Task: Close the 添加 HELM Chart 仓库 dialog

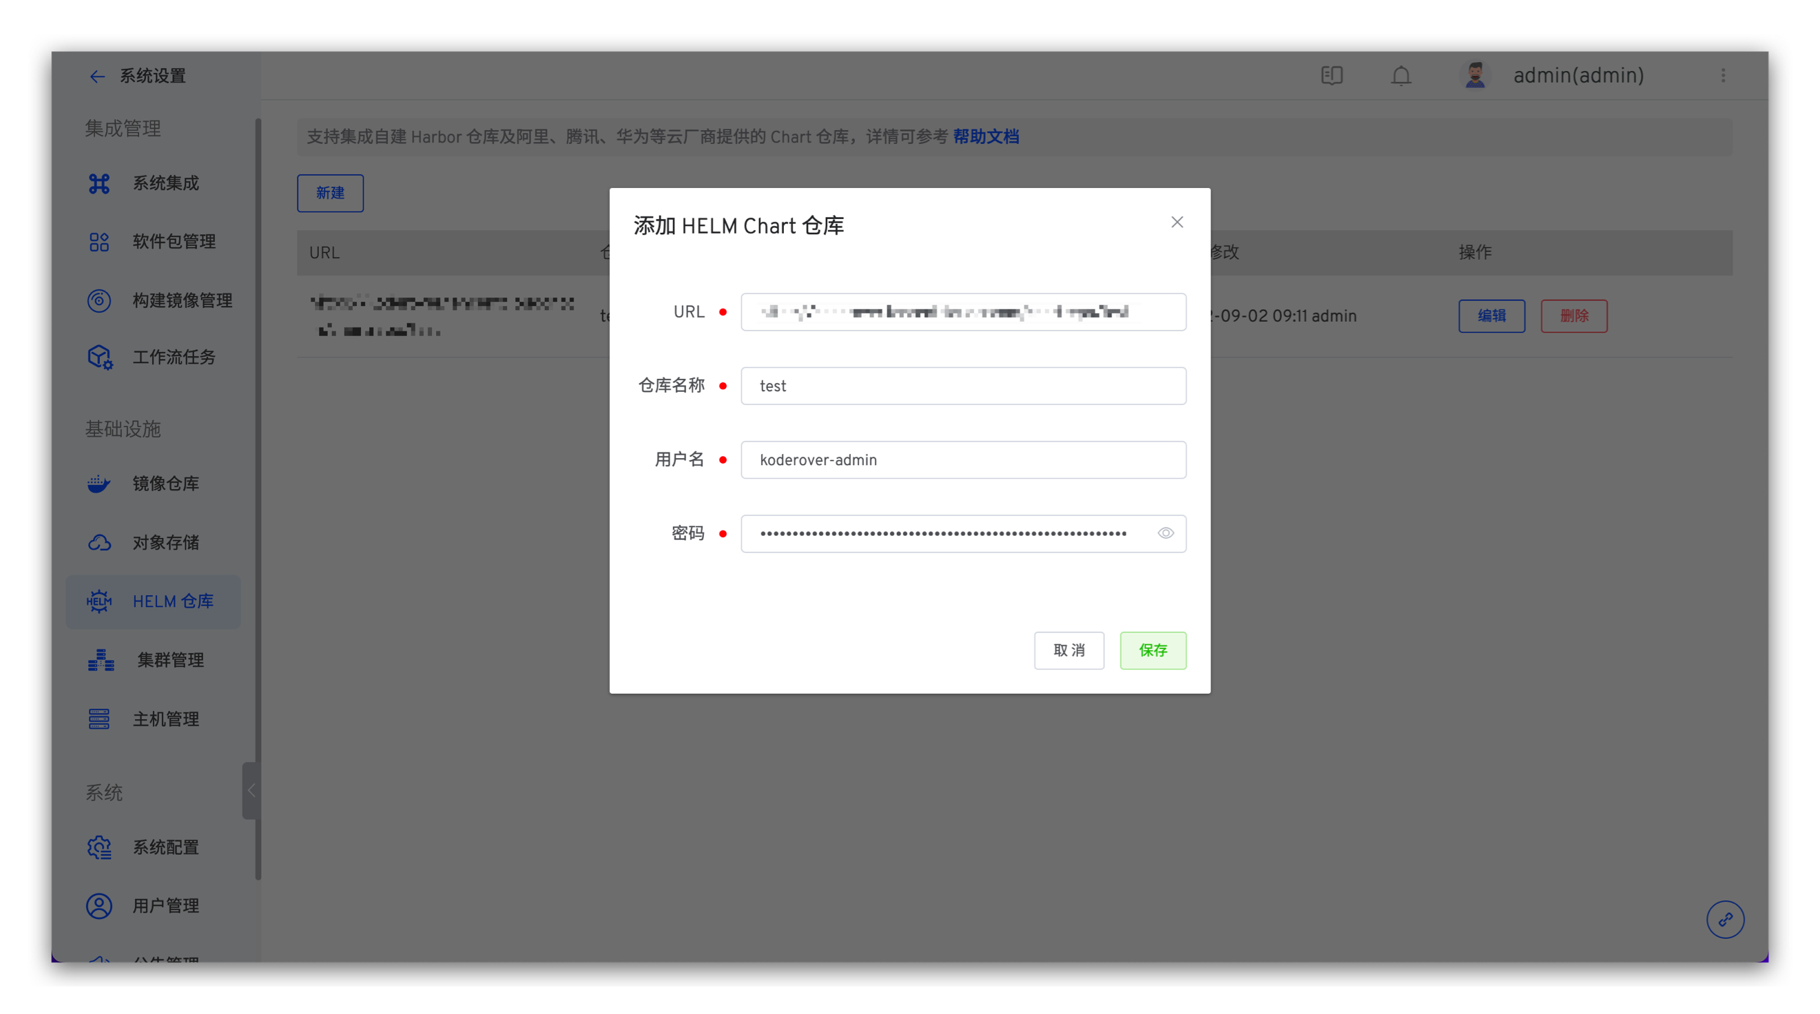Action: point(1177,223)
